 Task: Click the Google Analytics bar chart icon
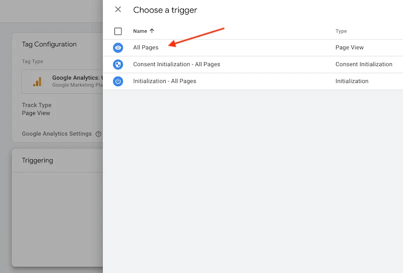(x=37, y=82)
